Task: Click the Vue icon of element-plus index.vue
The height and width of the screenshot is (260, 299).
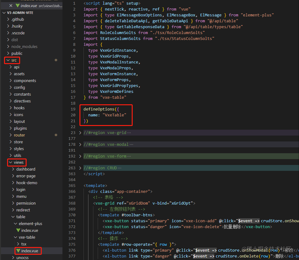Action: tap(18, 230)
